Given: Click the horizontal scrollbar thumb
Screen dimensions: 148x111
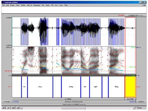Looking at the screenshot, I should pyautogui.click(x=73, y=108).
